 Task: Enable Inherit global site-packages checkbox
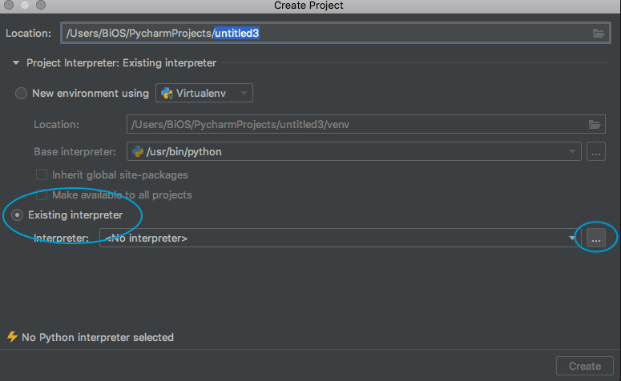click(42, 174)
